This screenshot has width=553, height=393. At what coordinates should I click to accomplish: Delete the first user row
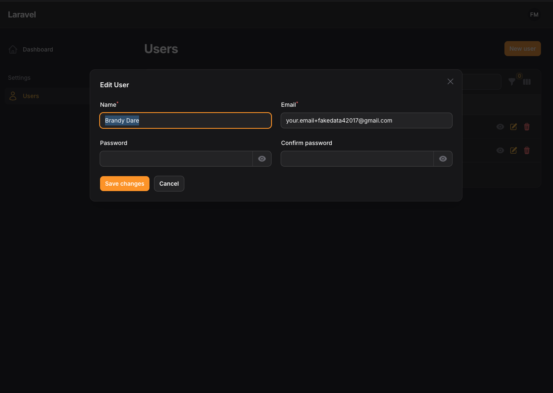[527, 127]
